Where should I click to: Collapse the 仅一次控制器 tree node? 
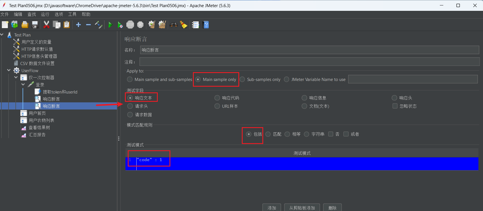[x=16, y=77]
